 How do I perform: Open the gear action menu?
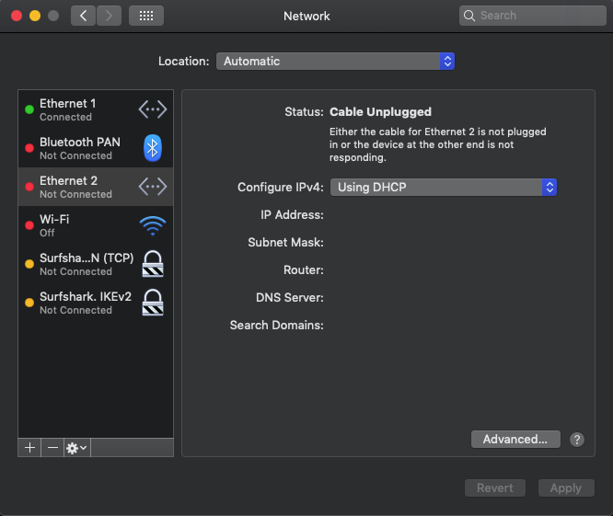(x=76, y=448)
